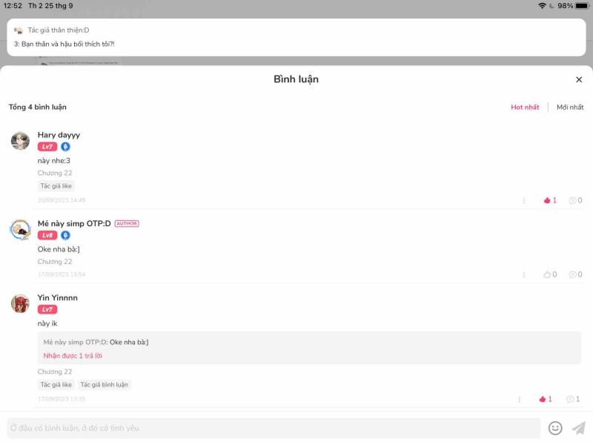
Task: Send comment with paper plane icon
Action: coord(579,429)
